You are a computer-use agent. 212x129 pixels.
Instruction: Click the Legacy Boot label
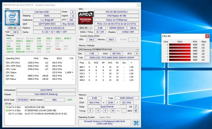[105, 117]
